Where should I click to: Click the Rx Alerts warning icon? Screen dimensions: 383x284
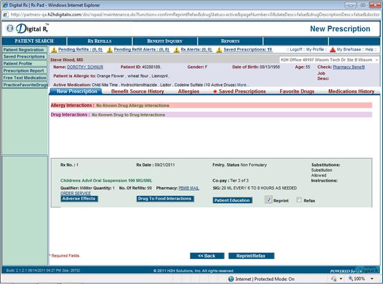click(x=176, y=50)
